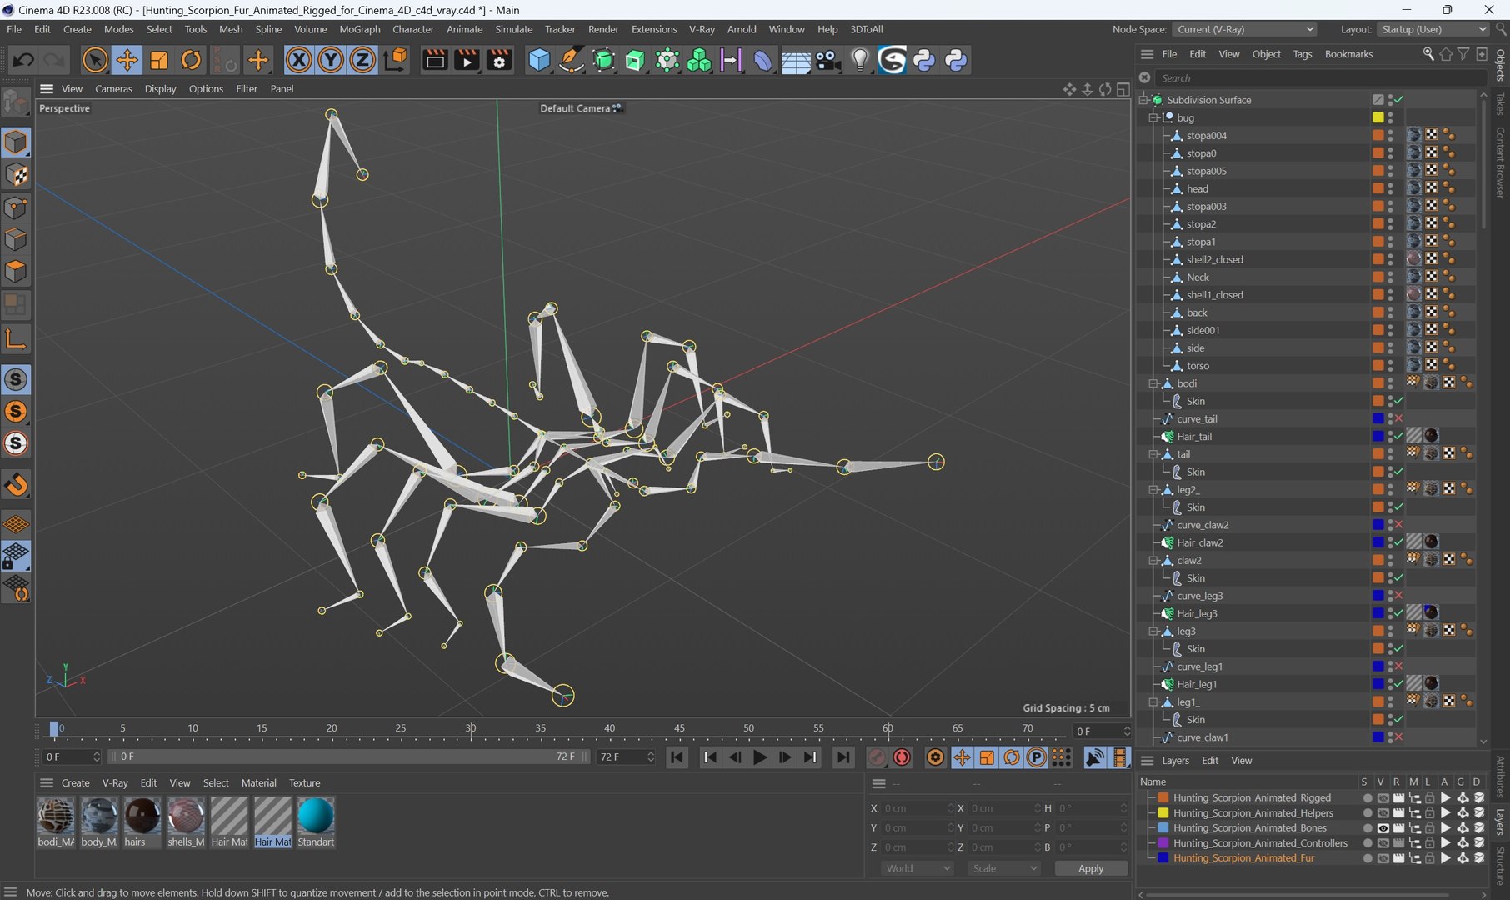Toggle the X axis lock
1510x900 pixels.
point(298,60)
